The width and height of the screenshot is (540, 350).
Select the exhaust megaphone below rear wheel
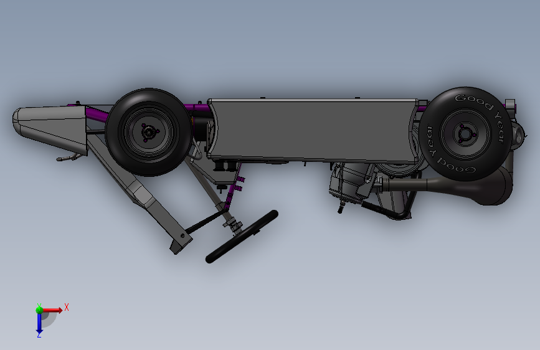(x=482, y=187)
